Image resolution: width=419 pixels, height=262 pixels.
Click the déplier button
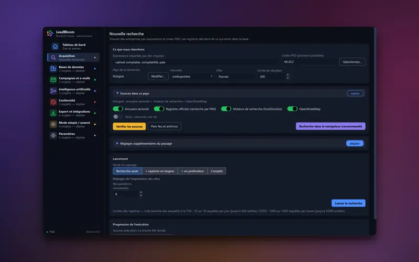(x=355, y=144)
